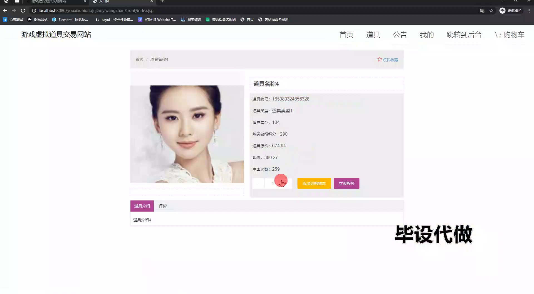Click 跳转到后台 in the navigation

point(464,35)
